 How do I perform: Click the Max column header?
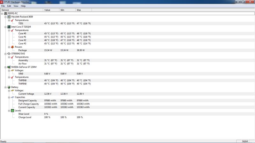click(84, 10)
